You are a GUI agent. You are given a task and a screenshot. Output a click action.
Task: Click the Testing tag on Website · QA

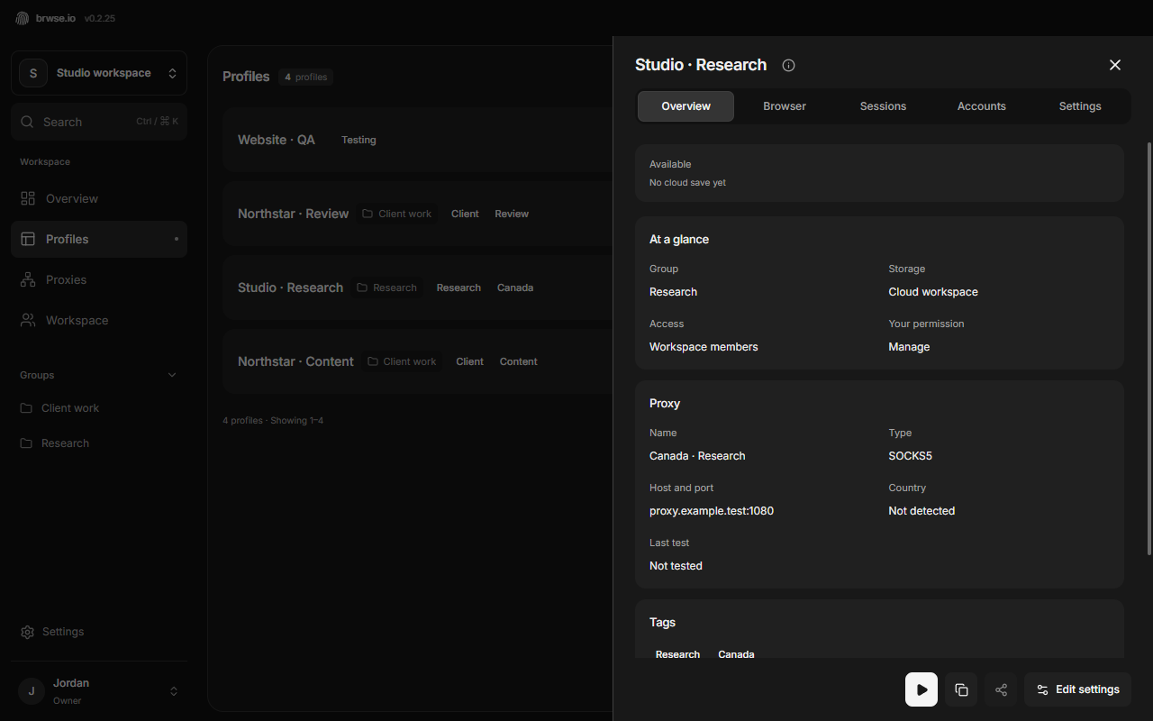pyautogui.click(x=359, y=140)
